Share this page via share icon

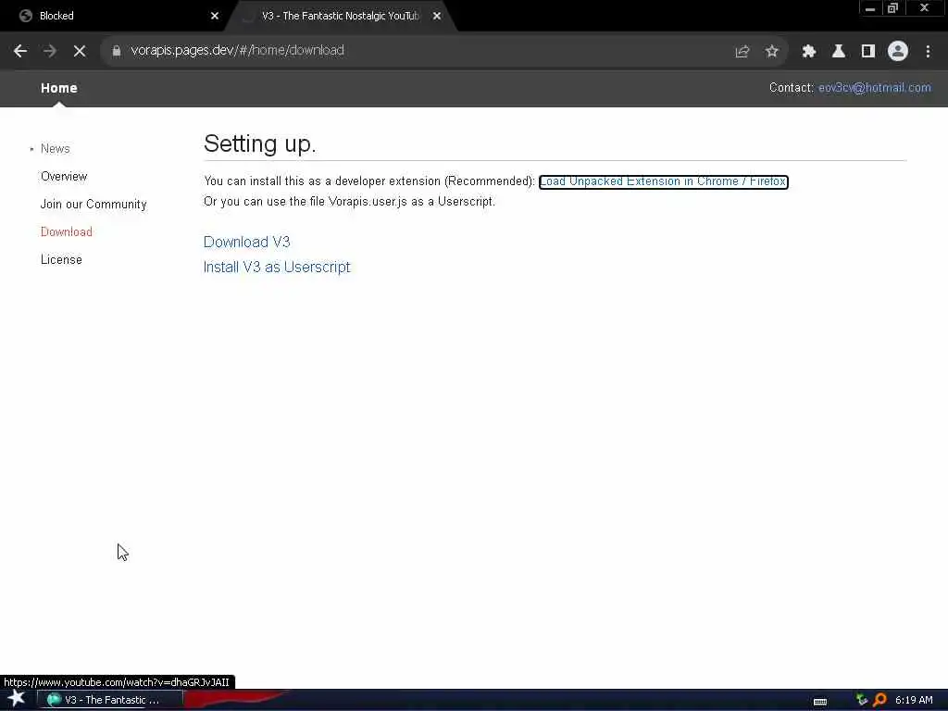742,52
